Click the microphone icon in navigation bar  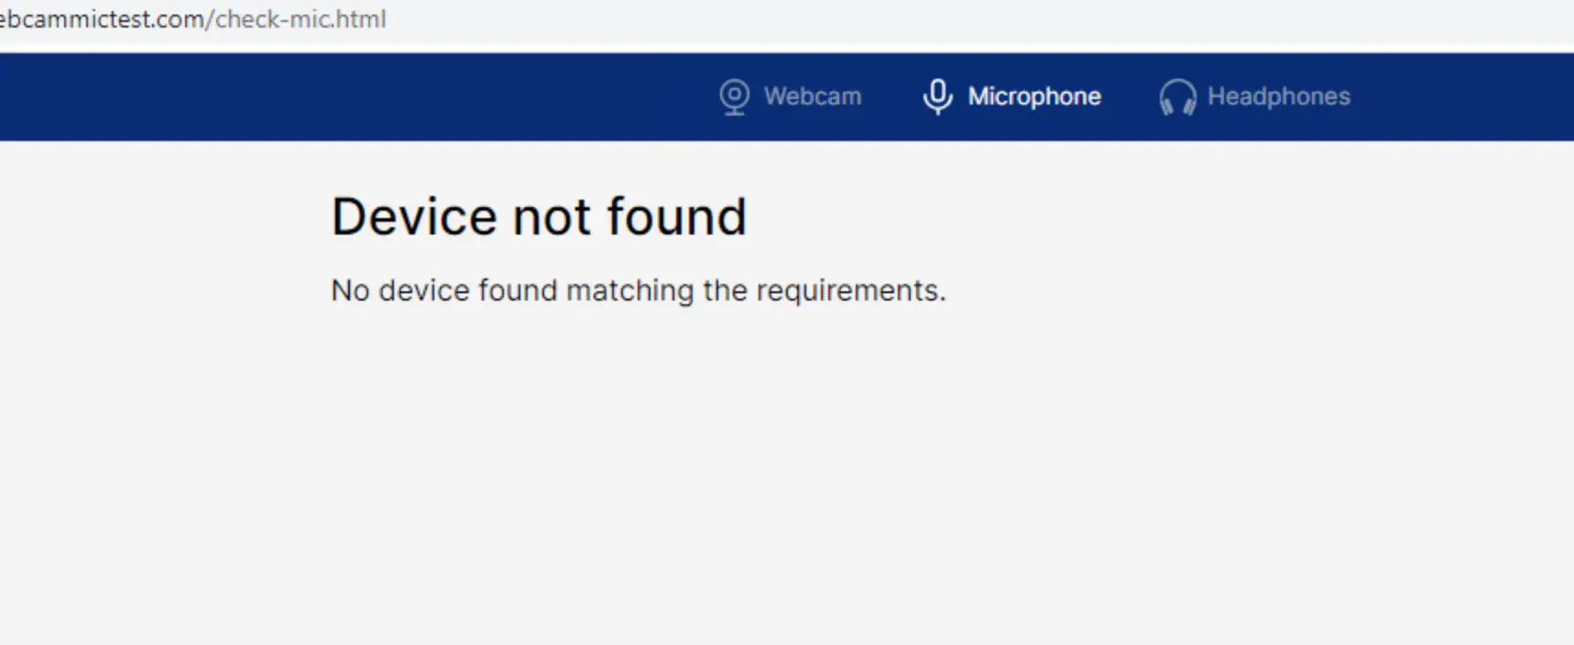pos(937,97)
